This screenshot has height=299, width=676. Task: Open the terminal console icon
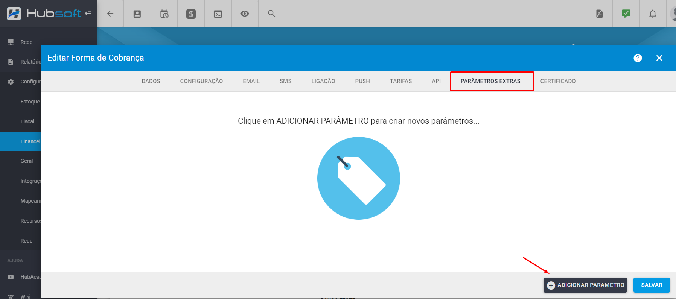[x=218, y=14]
